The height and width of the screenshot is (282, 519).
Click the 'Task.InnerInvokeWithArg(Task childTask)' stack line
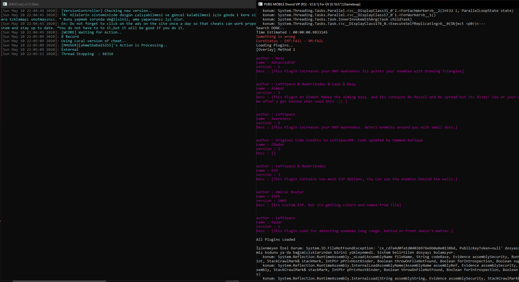337,19
